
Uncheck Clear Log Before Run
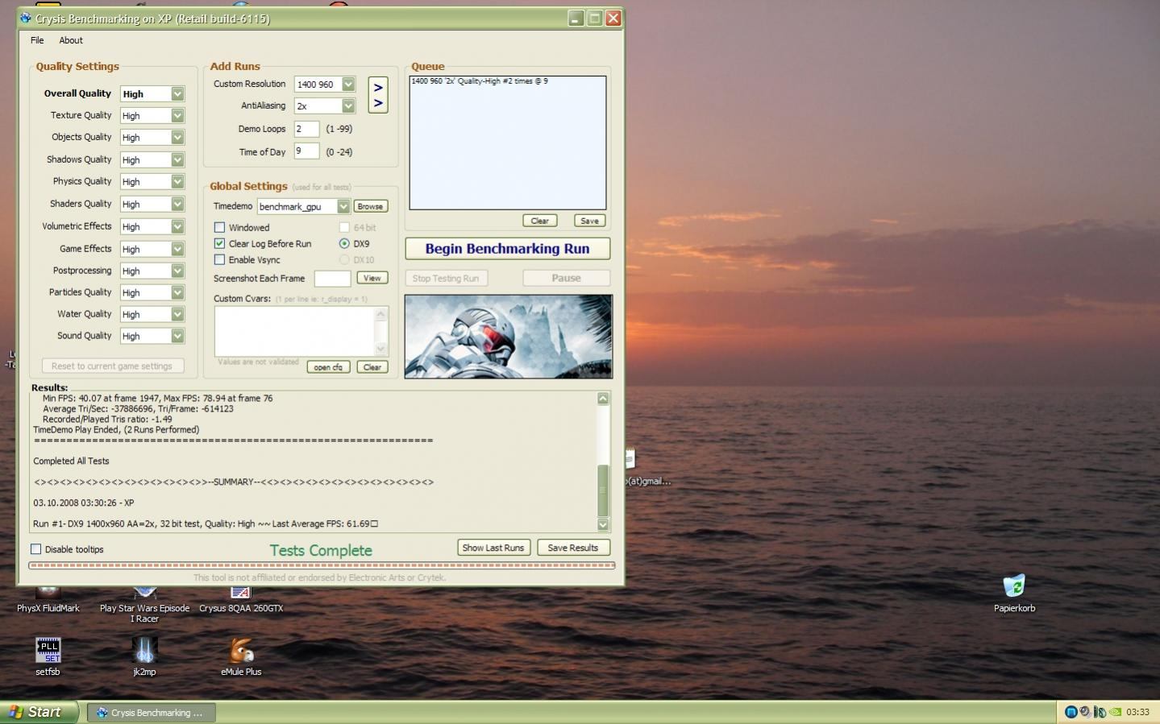tap(219, 244)
